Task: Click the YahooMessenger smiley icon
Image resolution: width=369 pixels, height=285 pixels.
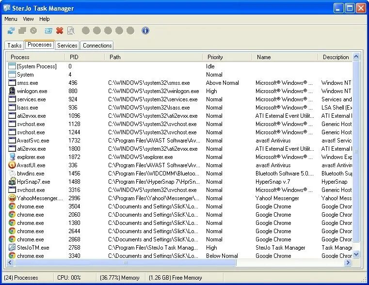Action: [12, 198]
